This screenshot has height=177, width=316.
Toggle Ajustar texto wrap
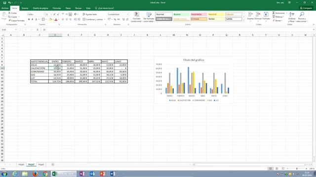coord(90,14)
